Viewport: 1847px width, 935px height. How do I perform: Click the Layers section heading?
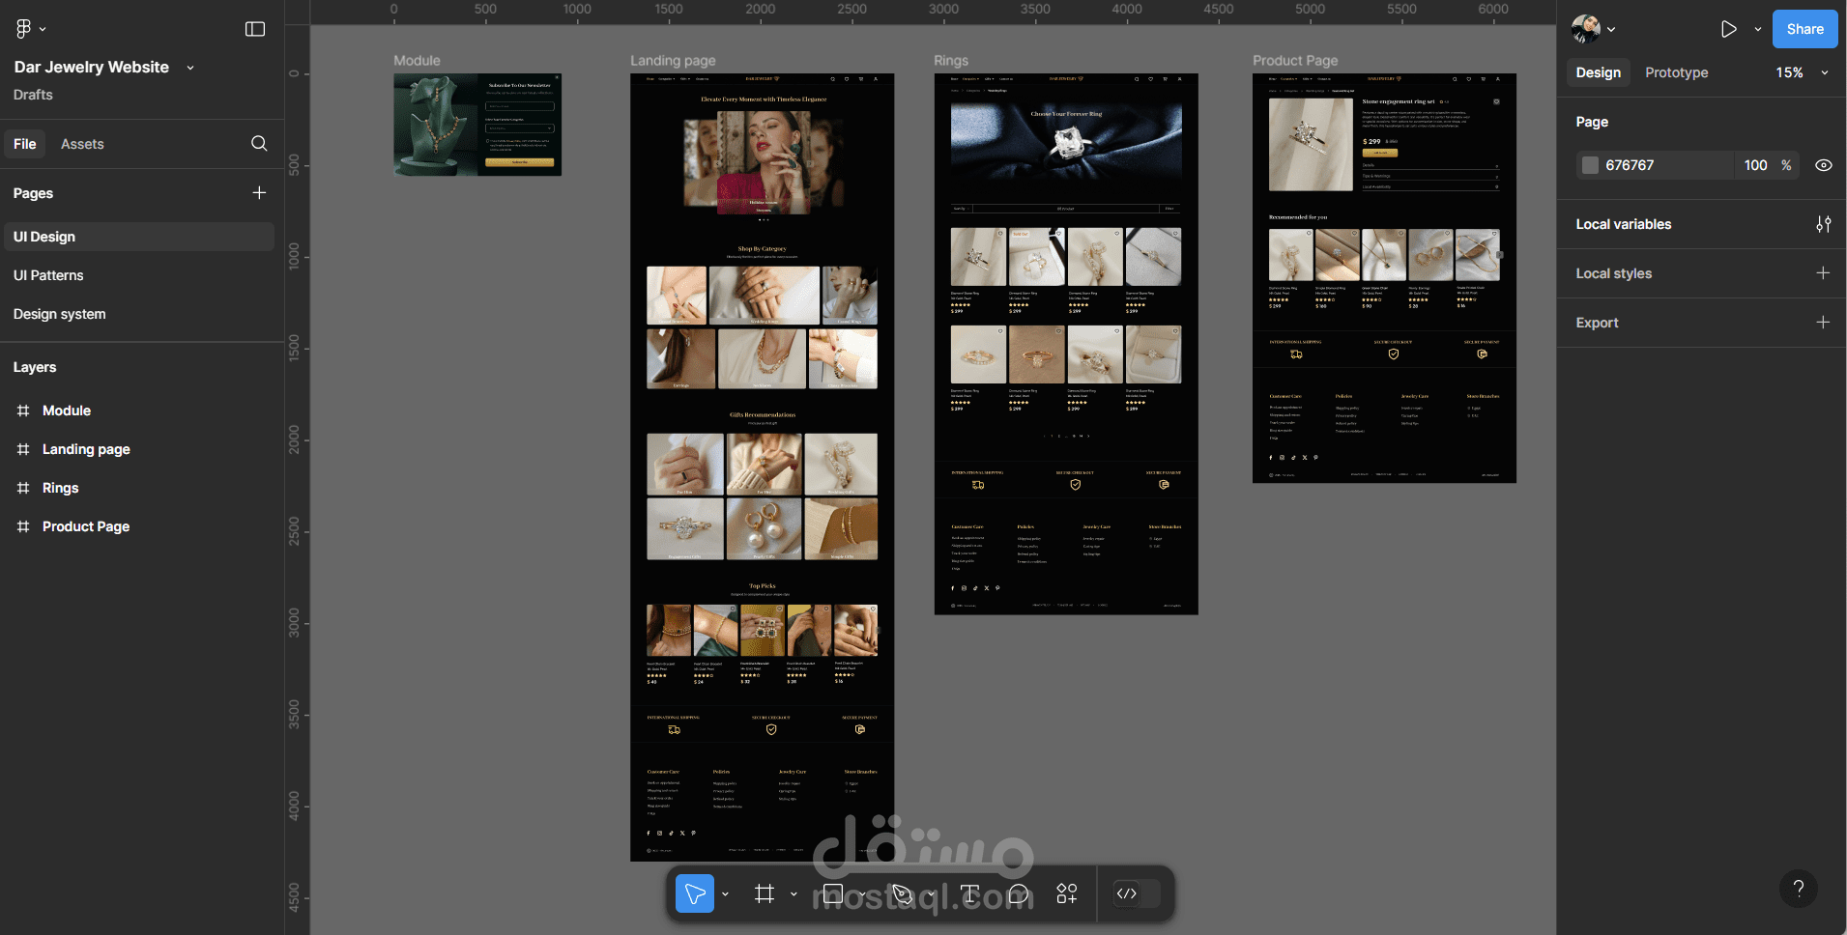coord(35,367)
